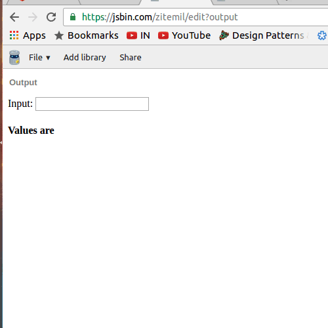The height and width of the screenshot is (328, 328).
Task: Click the Values are heading text
Action: point(31,131)
